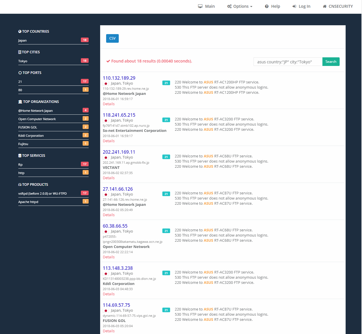Click the sign-in arrow icon
Image resolution: width=362 pixels, height=334 pixels.
click(x=294, y=6)
